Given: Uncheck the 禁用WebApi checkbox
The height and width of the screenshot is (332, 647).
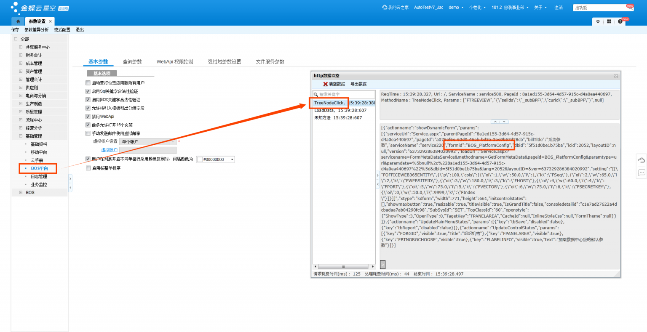Looking at the screenshot, I should (x=88, y=117).
